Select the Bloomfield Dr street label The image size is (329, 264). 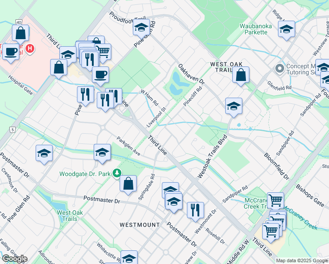276,166
